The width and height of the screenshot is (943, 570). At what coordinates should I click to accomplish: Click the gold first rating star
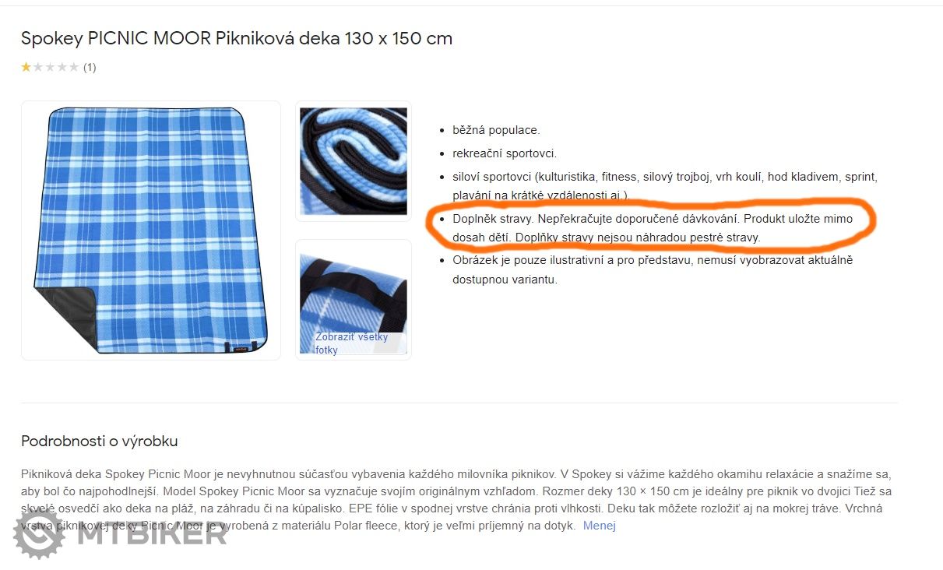click(26, 67)
